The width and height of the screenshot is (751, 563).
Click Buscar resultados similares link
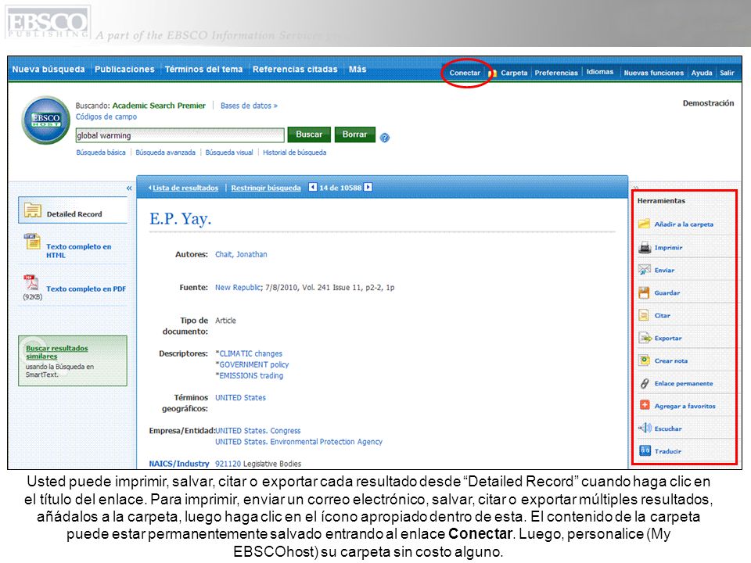(56, 352)
